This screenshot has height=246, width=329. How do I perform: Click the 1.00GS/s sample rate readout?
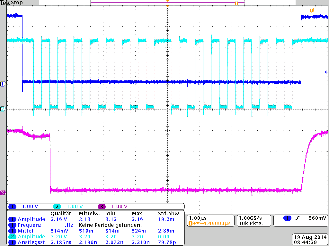[x=250, y=218]
